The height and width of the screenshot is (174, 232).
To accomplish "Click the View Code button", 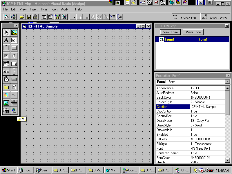I will pos(193,32).
